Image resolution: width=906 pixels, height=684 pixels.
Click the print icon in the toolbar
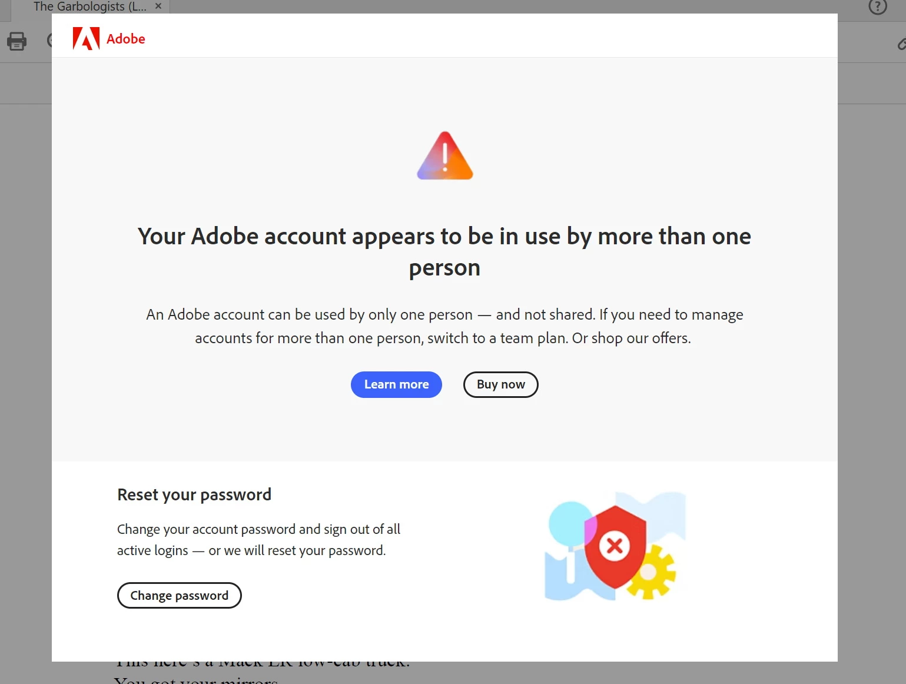(16, 41)
